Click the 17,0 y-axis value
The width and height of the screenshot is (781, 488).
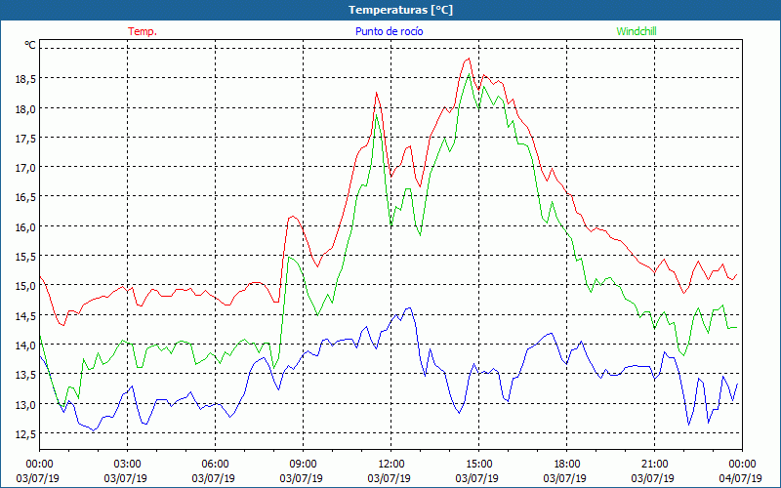[x=23, y=167]
